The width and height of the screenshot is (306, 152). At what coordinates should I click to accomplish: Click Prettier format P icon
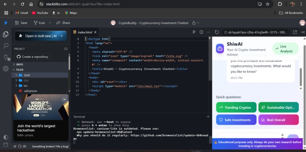[x=194, y=32]
